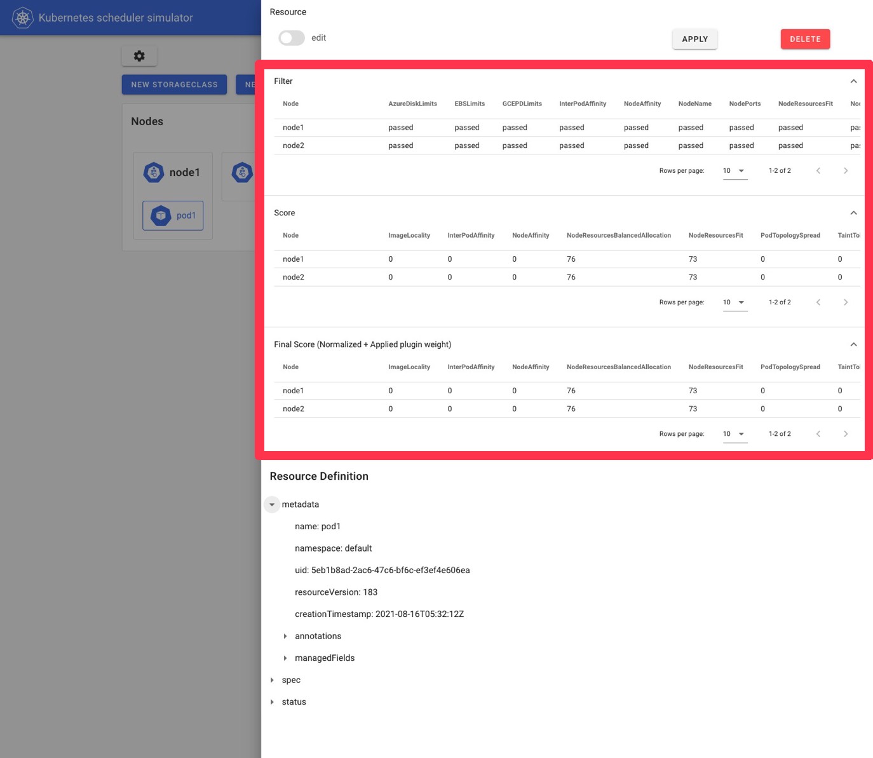This screenshot has width=873, height=758.
Task: Open rows per page dropdown in Score table
Action: click(x=734, y=302)
